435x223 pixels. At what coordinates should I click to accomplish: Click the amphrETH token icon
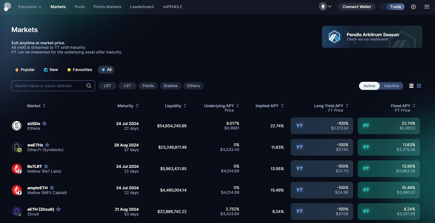click(16, 190)
